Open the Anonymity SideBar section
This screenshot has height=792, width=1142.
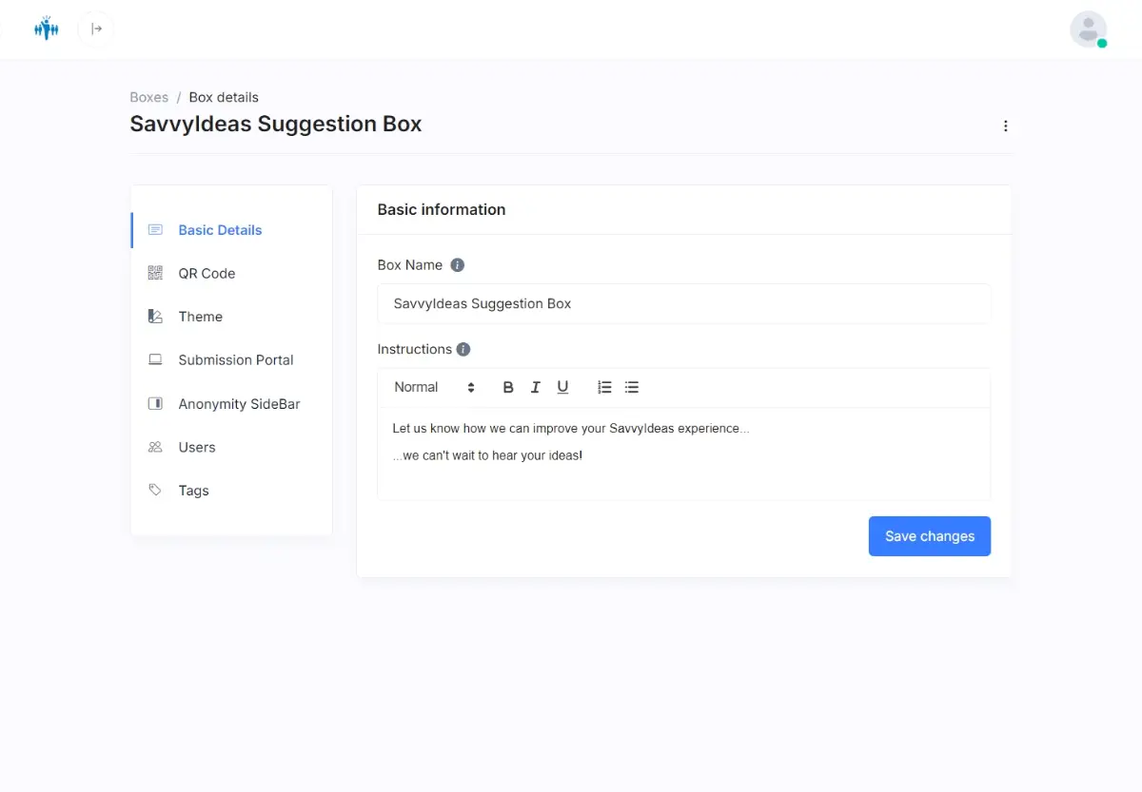coord(239,404)
